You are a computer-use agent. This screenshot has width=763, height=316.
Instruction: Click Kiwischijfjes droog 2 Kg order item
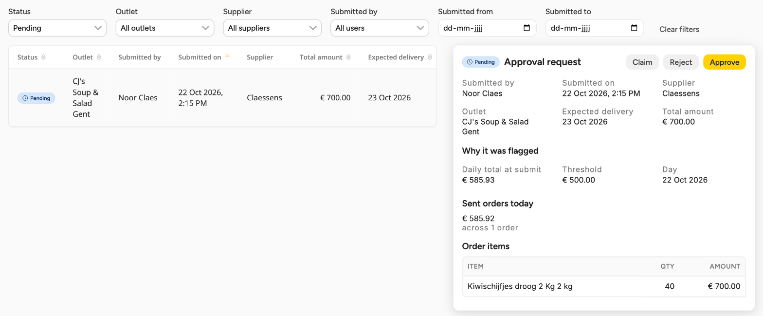pos(520,286)
